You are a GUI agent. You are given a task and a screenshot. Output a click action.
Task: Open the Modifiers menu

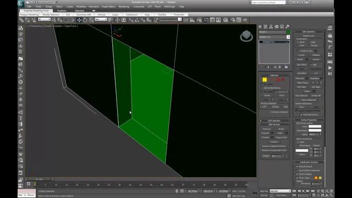click(81, 7)
